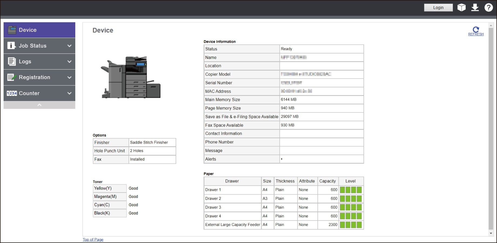497x243 pixels.
Task: Click the download arrow icon
Action: (x=475, y=8)
